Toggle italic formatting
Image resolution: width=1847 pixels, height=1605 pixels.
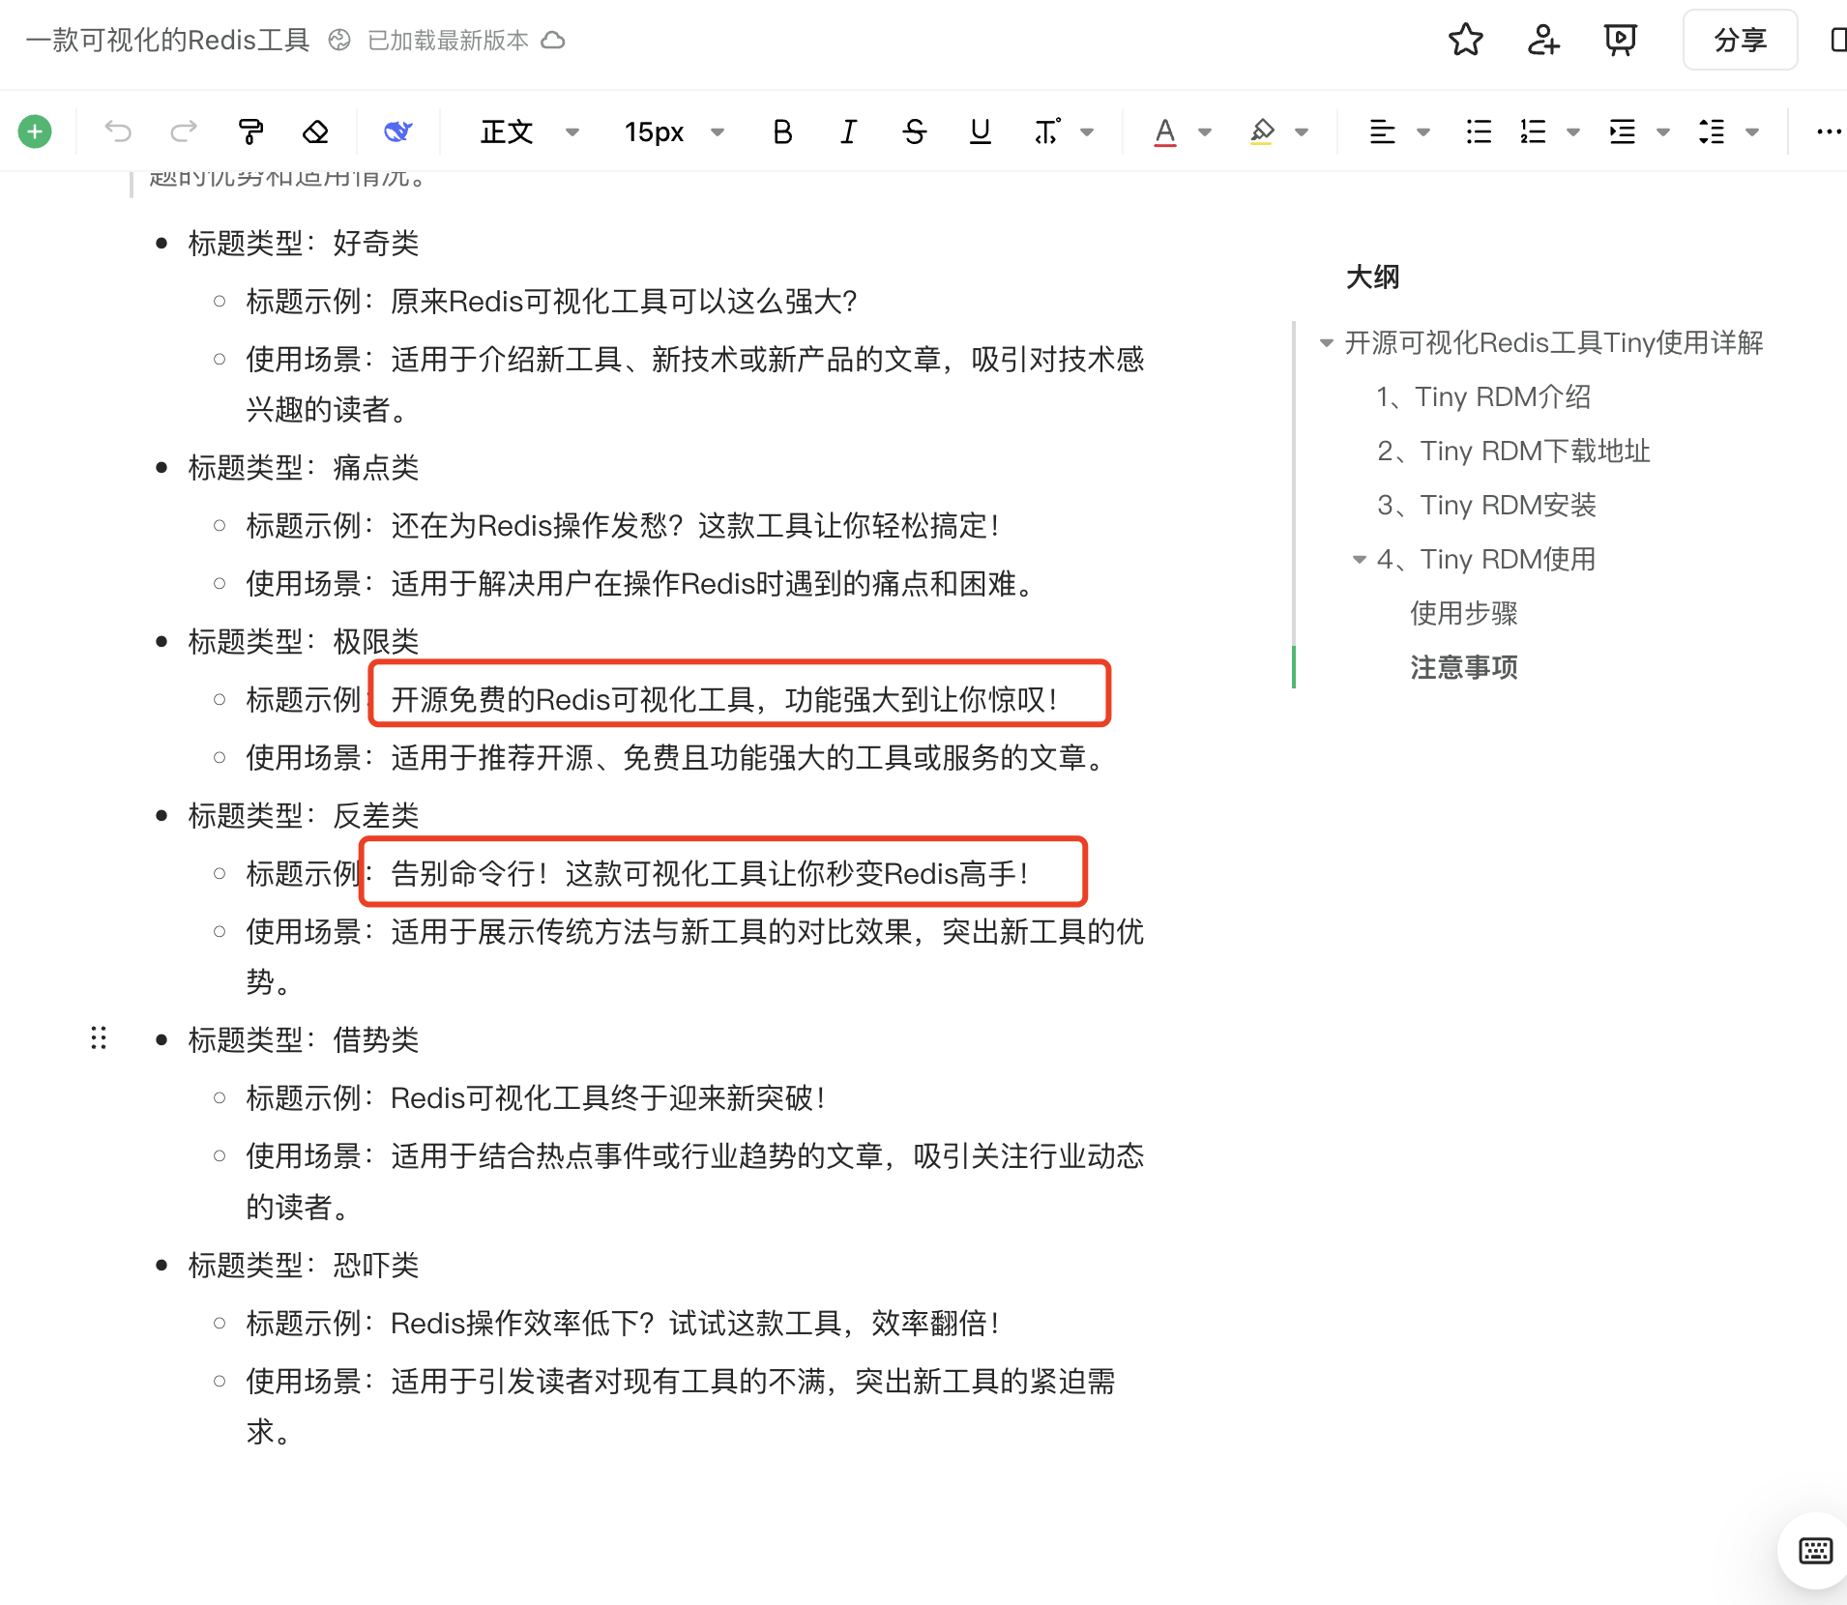(x=848, y=131)
